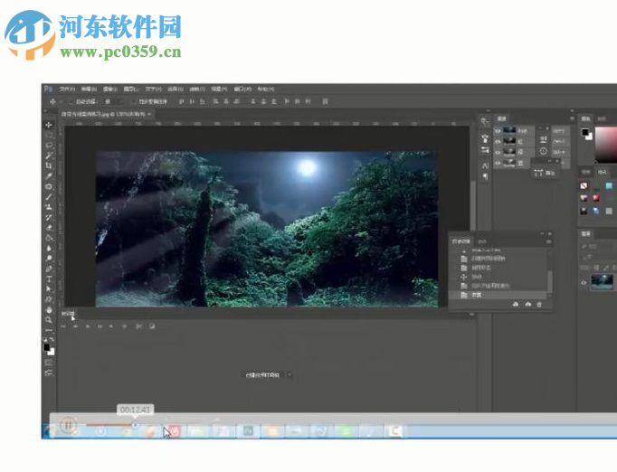Image resolution: width=617 pixels, height=472 pixels.
Task: Select the Brush tool
Action: (x=49, y=197)
